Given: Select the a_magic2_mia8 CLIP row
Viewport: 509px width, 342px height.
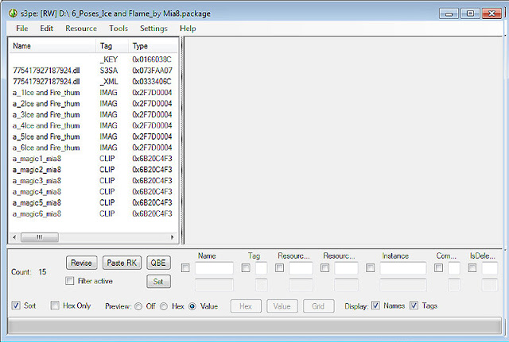Looking at the screenshot, I should coord(92,170).
